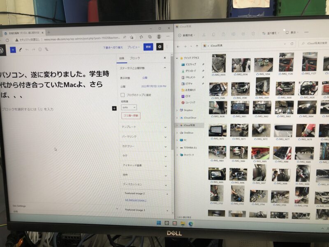Click the browser address bar URL

[x=82, y=39]
